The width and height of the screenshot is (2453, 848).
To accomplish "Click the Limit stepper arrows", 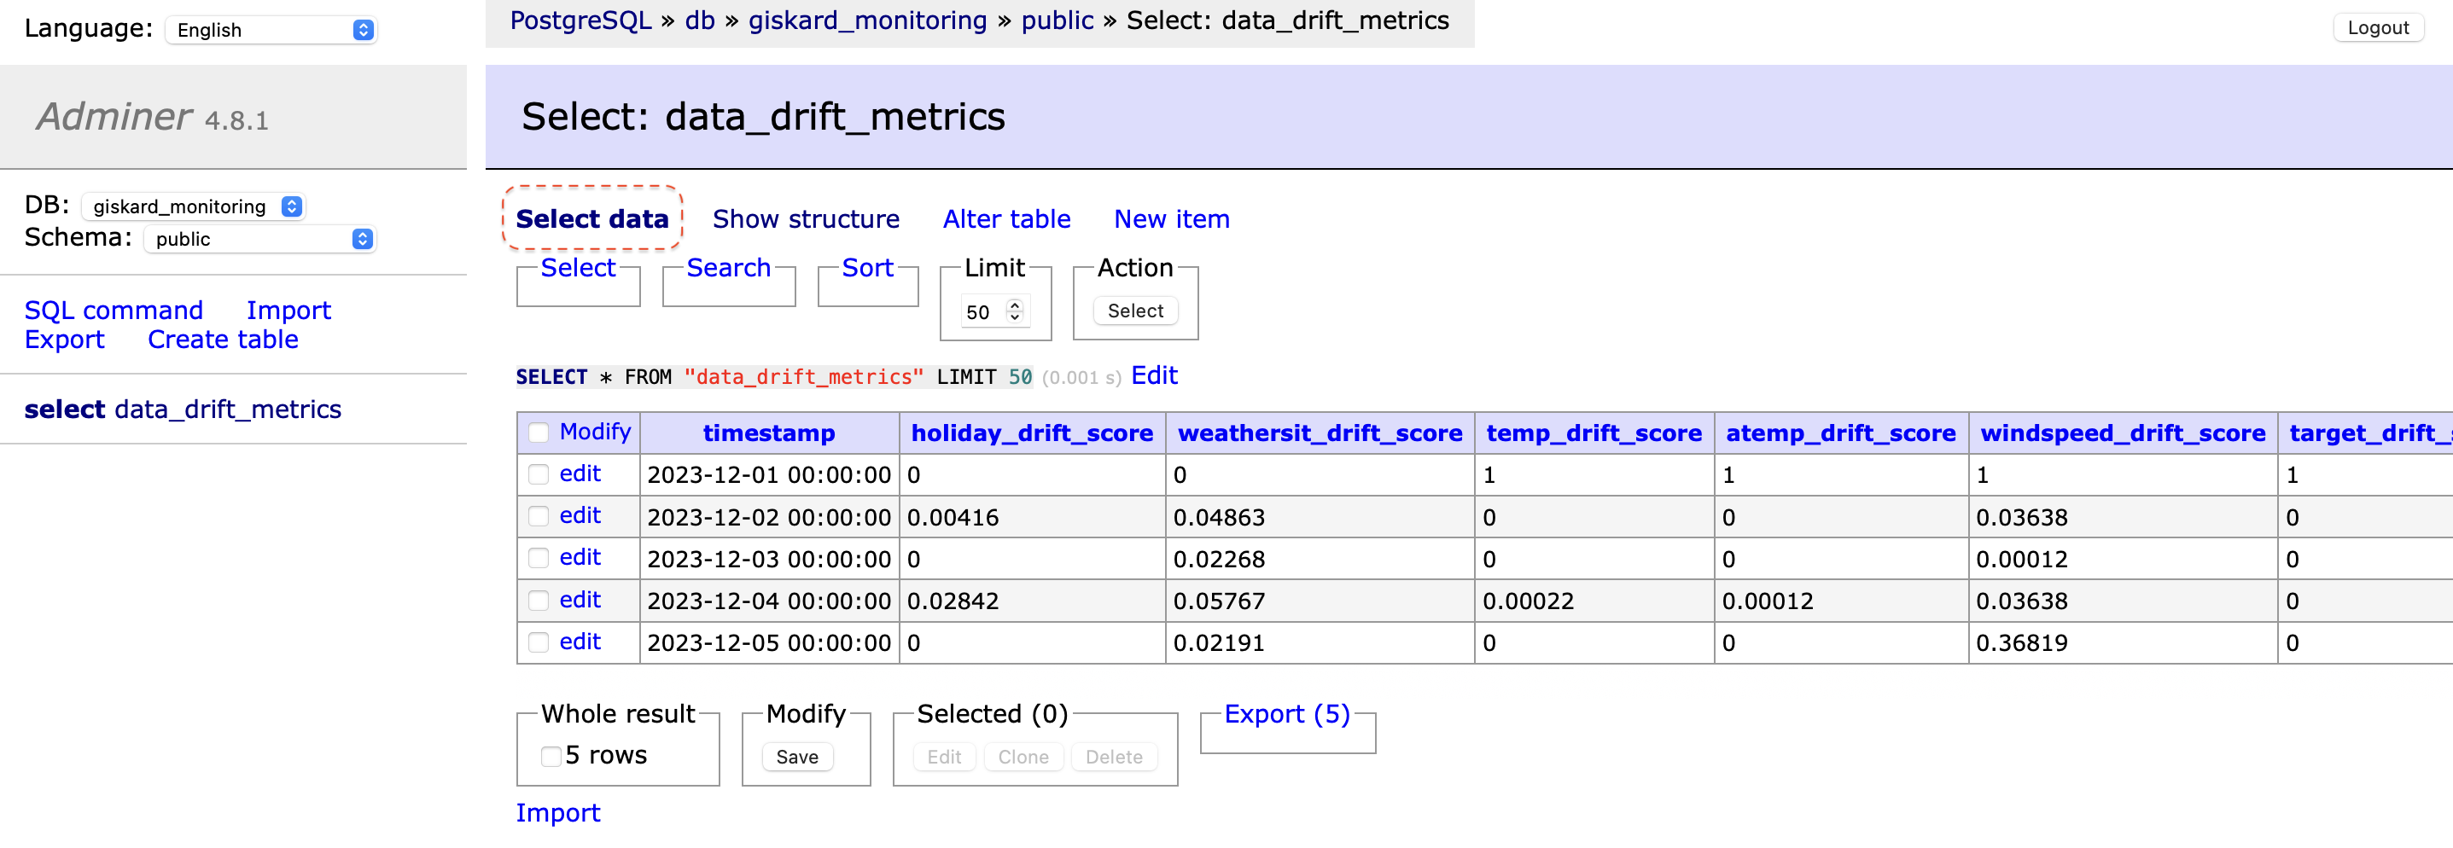I will (x=1014, y=311).
